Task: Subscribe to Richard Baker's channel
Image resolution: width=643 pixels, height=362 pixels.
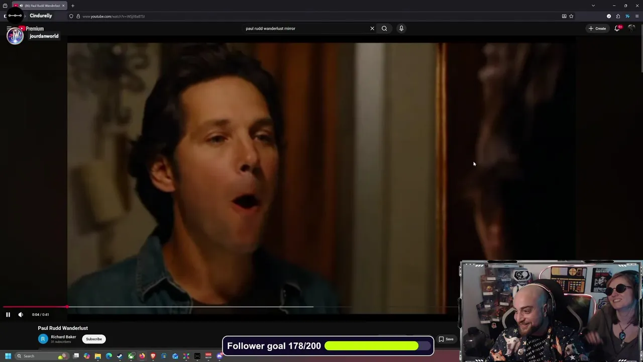Action: pyautogui.click(x=94, y=339)
